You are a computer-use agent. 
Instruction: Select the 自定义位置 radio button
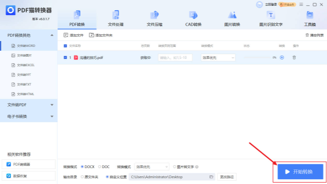(x=107, y=177)
